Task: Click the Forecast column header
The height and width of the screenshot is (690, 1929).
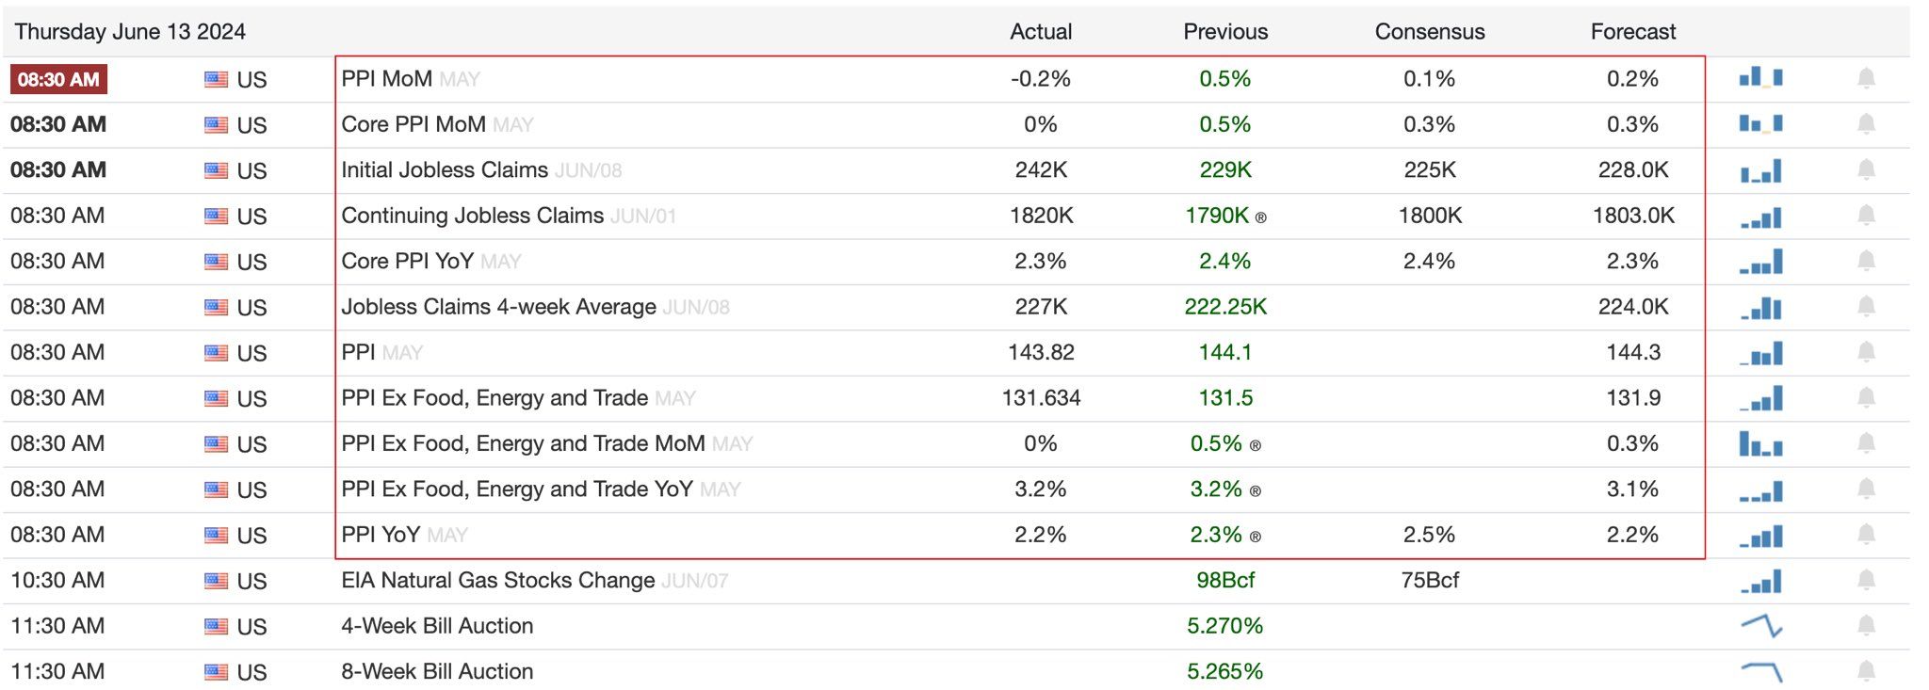Action: [x=1632, y=32]
